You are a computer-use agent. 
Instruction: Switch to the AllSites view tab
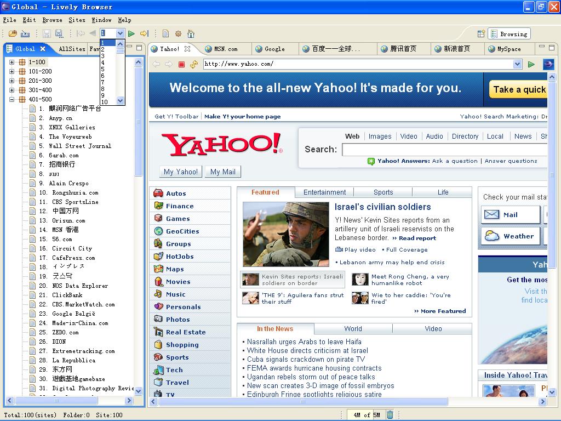pos(72,49)
